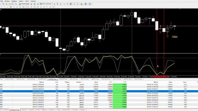The height and width of the screenshot is (111, 198).
Task: Select the D1 timeframe button
Action: (47, 7)
